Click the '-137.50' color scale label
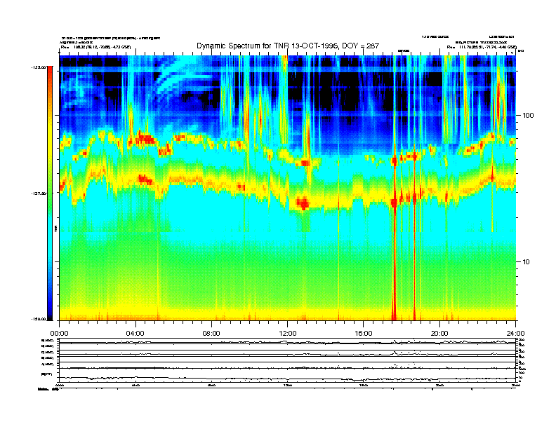The image size is (556, 429). tap(39, 193)
